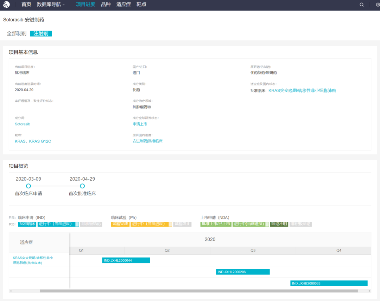Click the IND 进行中(当前进度) legend swatch
This screenshot has width=380, height=301.
point(58,224)
